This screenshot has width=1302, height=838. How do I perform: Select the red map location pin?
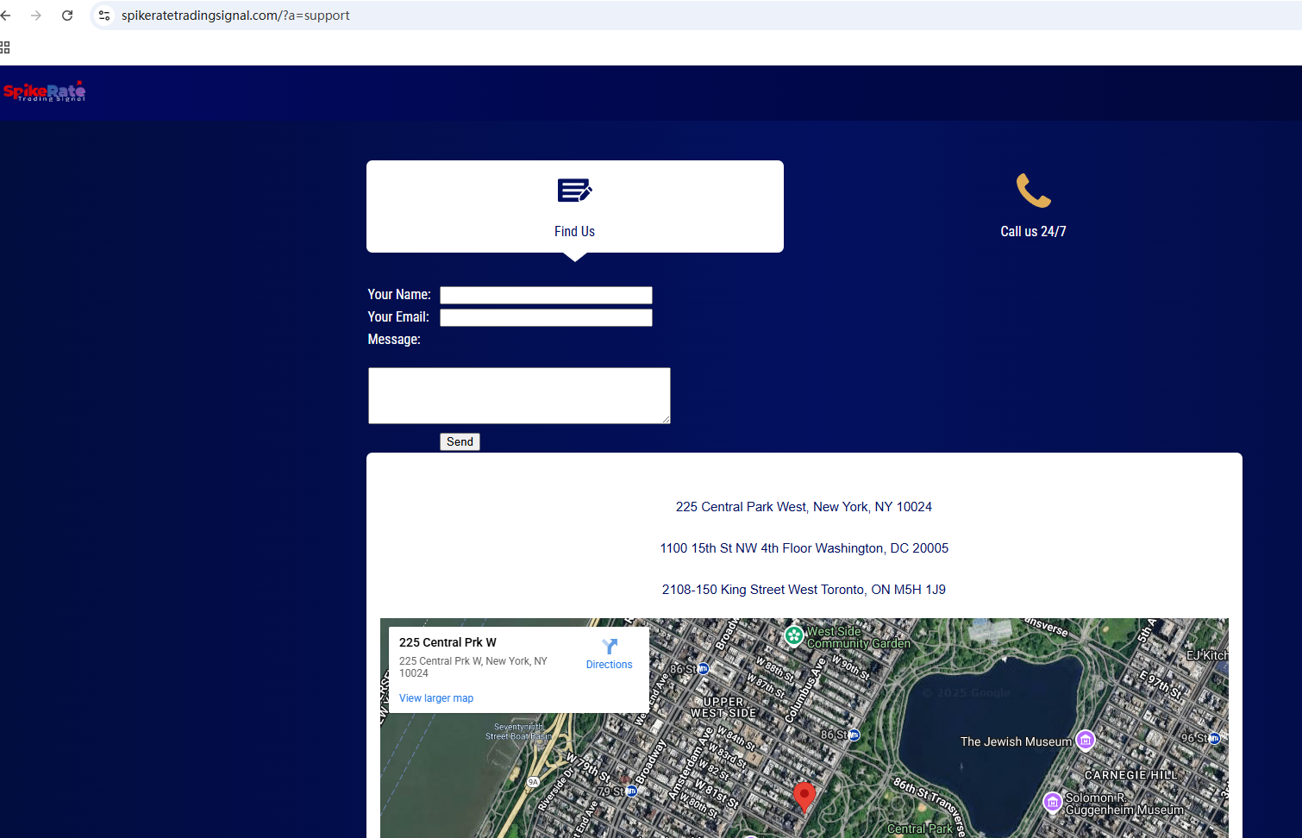[804, 796]
